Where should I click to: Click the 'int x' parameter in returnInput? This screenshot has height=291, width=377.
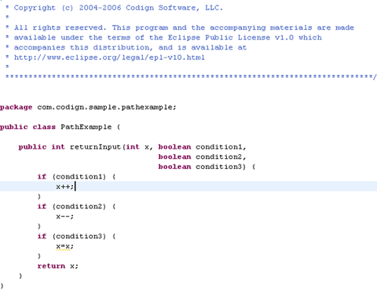click(137, 147)
